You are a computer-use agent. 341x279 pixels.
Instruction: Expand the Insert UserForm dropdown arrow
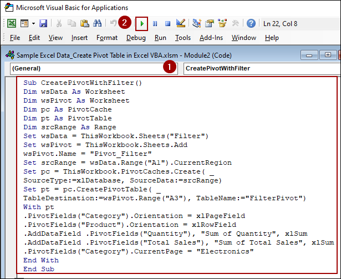tap(33, 23)
